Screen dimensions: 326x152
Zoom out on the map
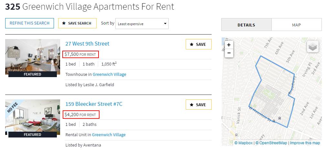point(229,53)
